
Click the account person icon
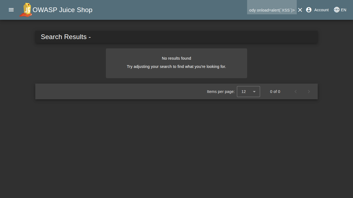click(309, 10)
